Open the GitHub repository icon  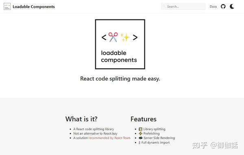click(223, 6)
